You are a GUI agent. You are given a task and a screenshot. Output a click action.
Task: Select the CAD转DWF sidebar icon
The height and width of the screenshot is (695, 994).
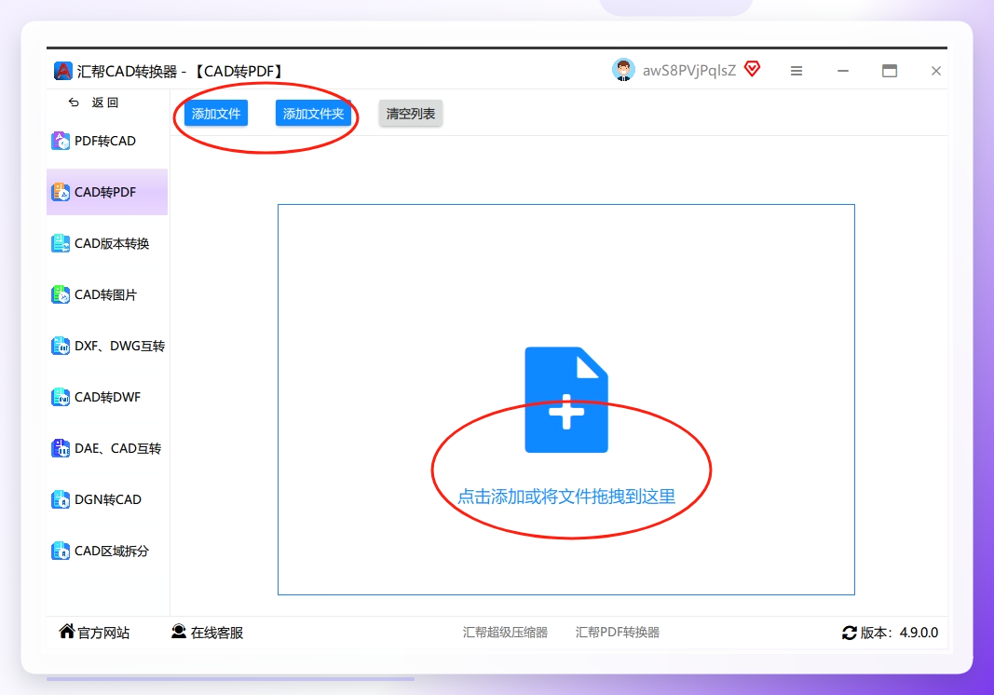tap(61, 397)
